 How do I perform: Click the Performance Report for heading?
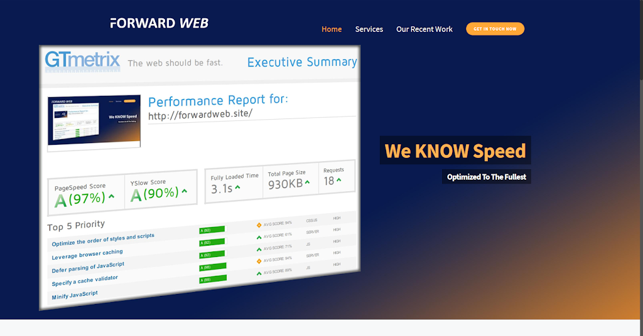(218, 100)
